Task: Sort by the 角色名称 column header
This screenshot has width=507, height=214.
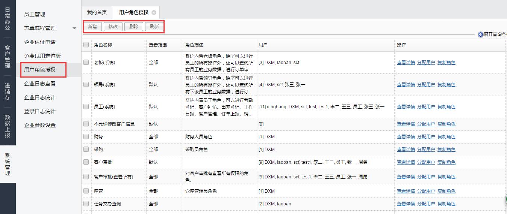Action: (103, 45)
